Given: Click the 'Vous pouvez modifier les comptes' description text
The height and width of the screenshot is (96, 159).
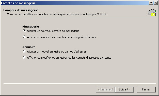Looking at the screenshot, I should click(x=57, y=14).
